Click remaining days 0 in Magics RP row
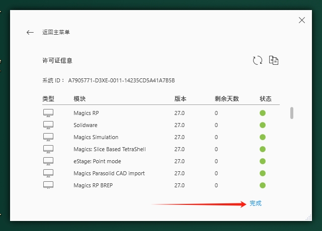This screenshot has width=322, height=231. tap(216, 113)
